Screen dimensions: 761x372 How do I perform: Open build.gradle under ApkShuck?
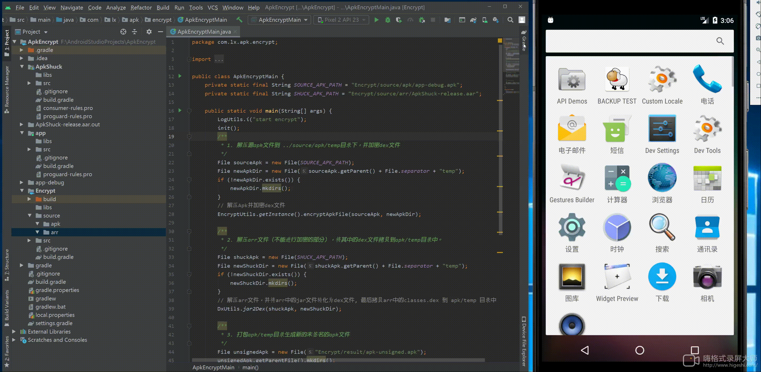point(58,100)
